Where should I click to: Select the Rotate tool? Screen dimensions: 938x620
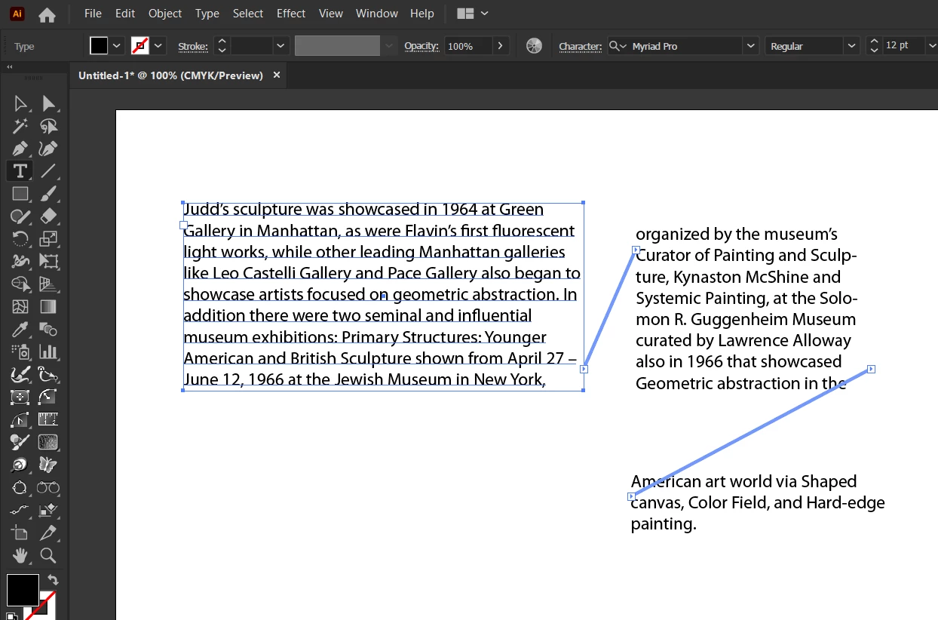(x=20, y=239)
